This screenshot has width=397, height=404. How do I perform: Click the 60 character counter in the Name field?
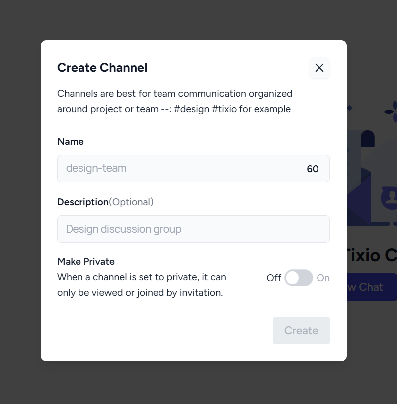tap(313, 169)
